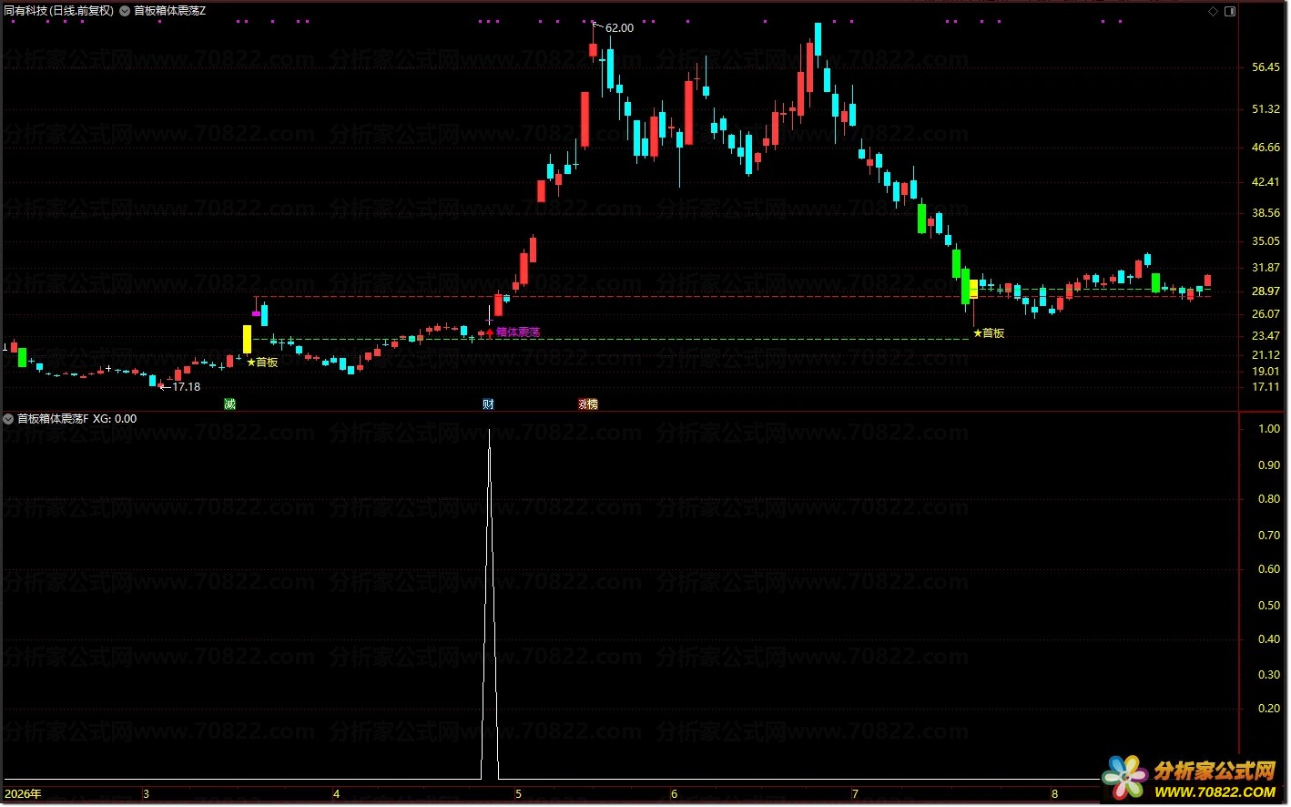Click month 6 on the time axis

click(x=674, y=794)
